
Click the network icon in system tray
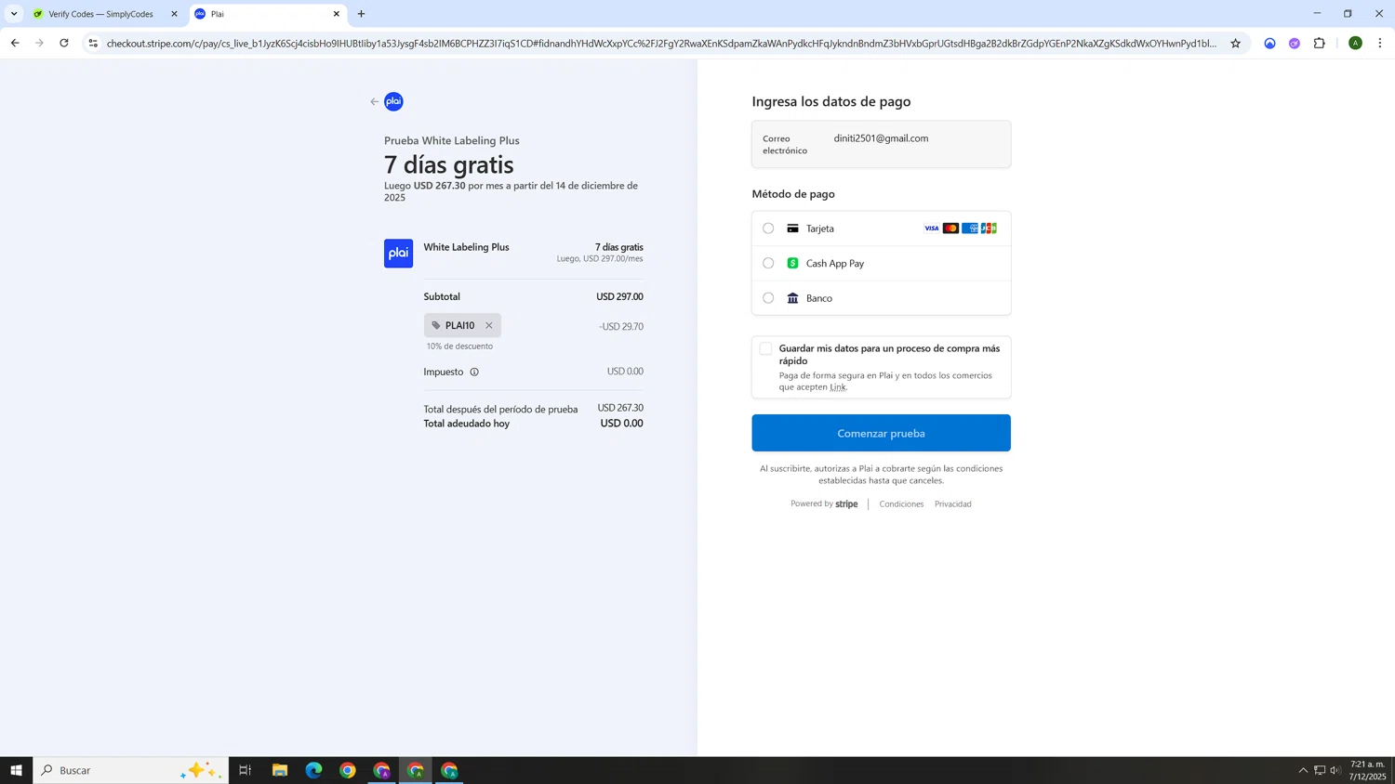click(x=1319, y=770)
